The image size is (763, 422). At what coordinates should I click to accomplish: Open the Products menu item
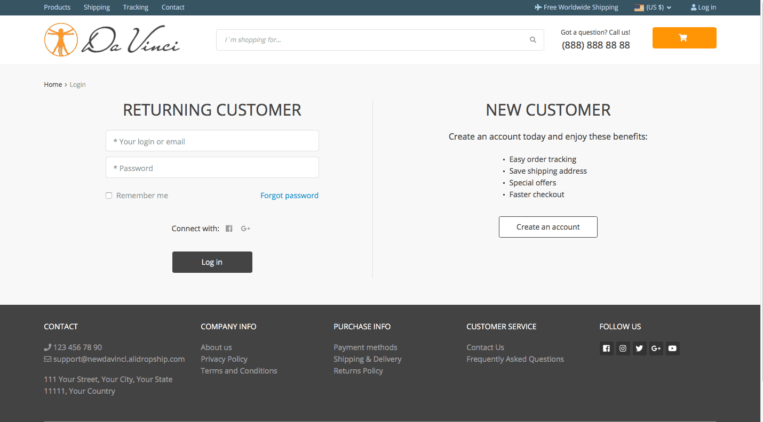[x=57, y=7]
